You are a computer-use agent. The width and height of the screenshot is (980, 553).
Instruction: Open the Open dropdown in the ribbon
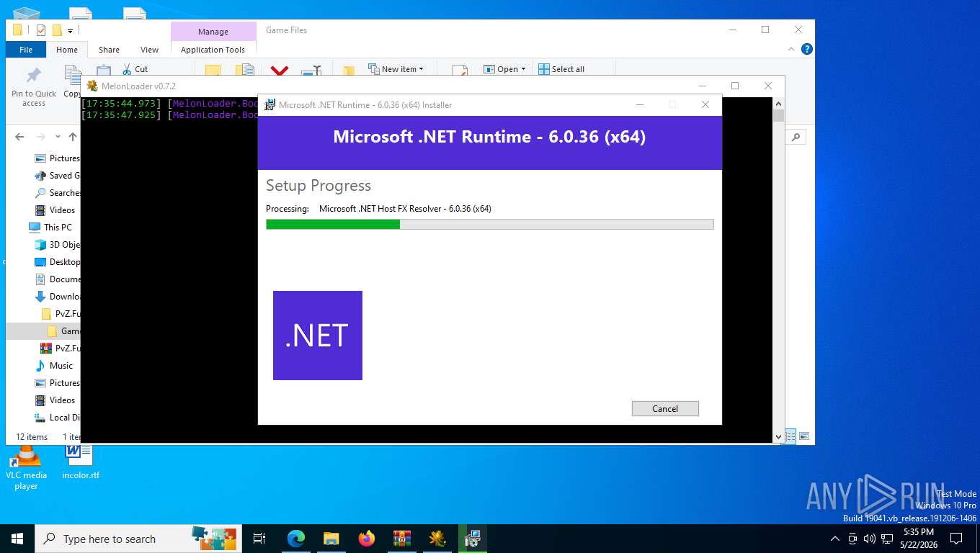point(504,69)
